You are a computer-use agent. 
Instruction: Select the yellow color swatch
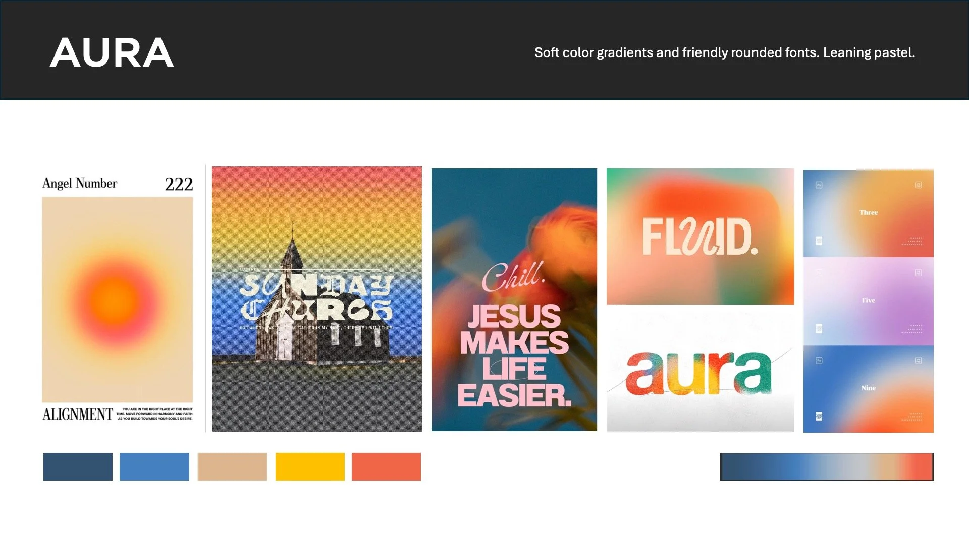pos(310,467)
